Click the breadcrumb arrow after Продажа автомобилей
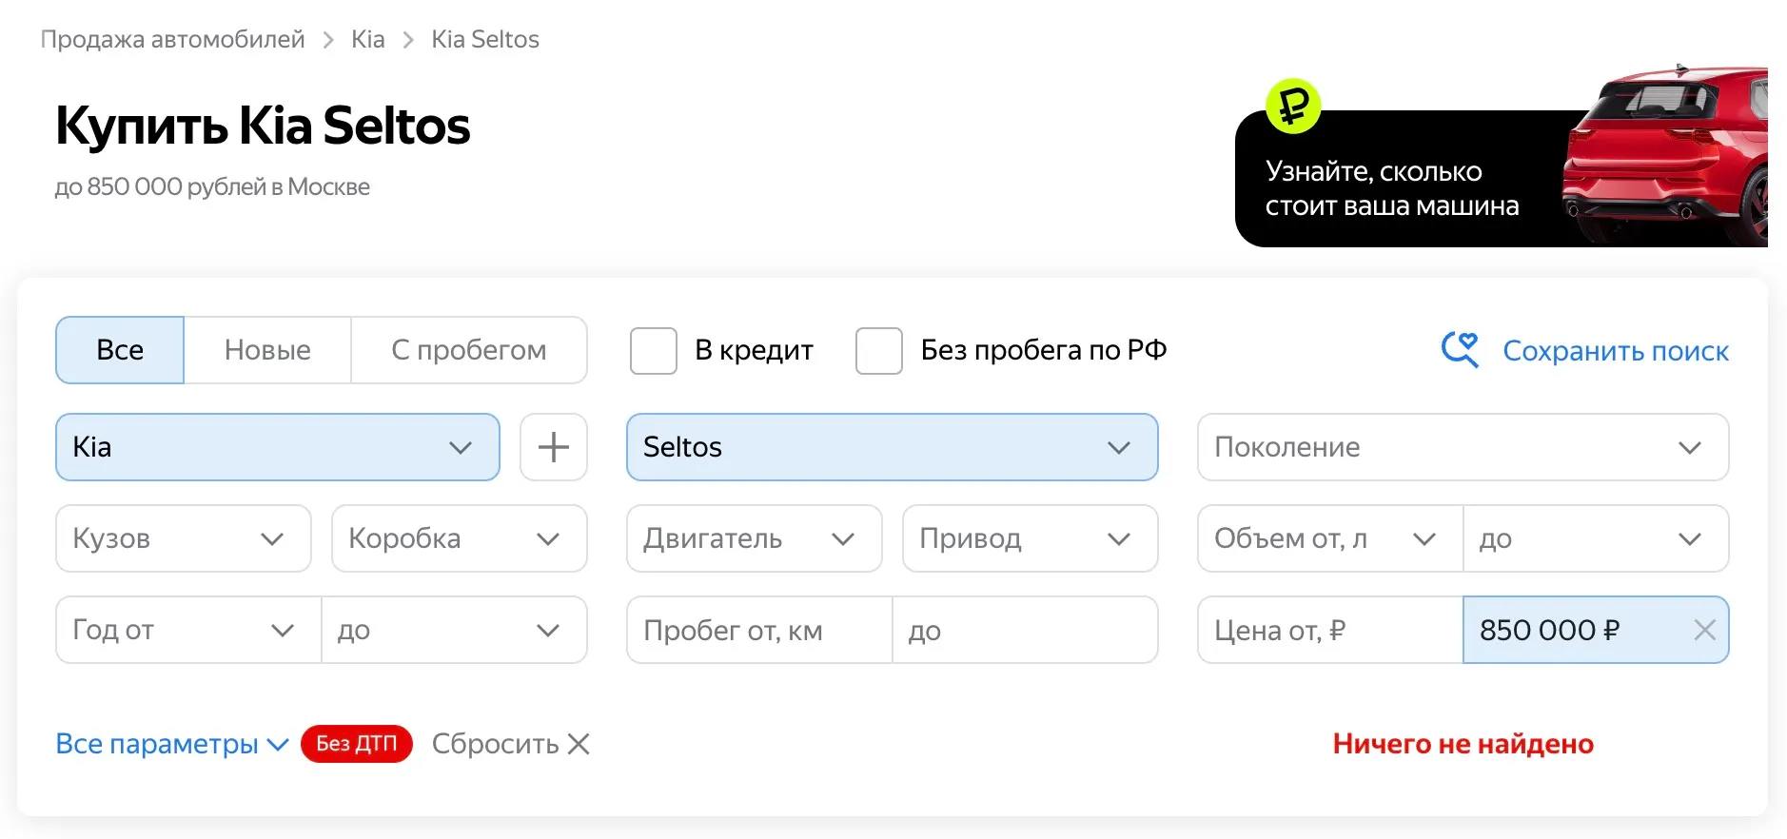Image resolution: width=1787 pixels, height=839 pixels. click(328, 40)
